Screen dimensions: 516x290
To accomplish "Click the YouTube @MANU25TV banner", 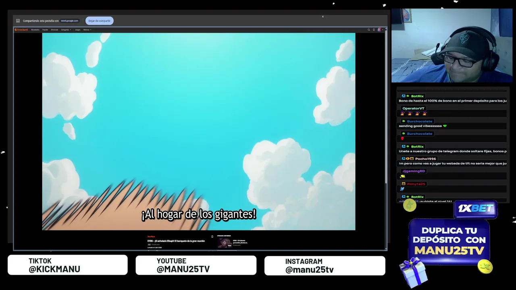I will (196, 265).
